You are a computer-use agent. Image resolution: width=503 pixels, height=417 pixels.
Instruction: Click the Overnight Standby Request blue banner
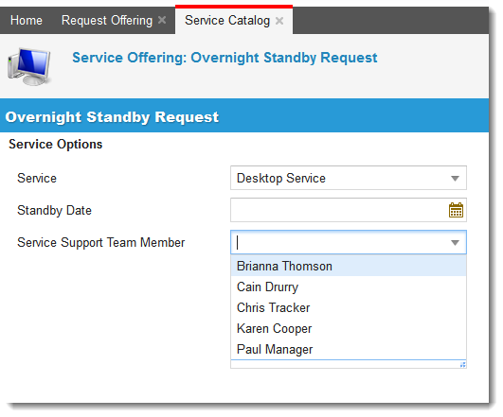pyautogui.click(x=244, y=116)
